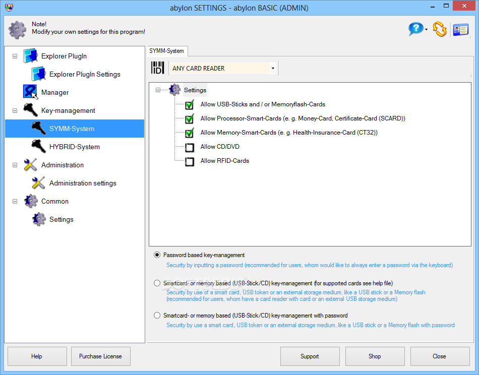The height and width of the screenshot is (375, 479).
Task: Select Smartcard key-management with password radio
Action: [x=157, y=315]
